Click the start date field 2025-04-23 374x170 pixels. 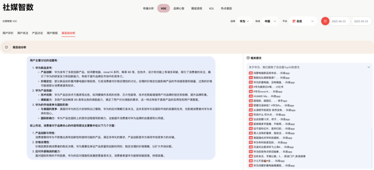(338, 22)
